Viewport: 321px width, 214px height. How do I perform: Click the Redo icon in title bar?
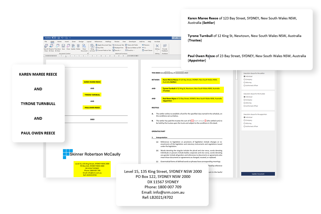coord(67,38)
